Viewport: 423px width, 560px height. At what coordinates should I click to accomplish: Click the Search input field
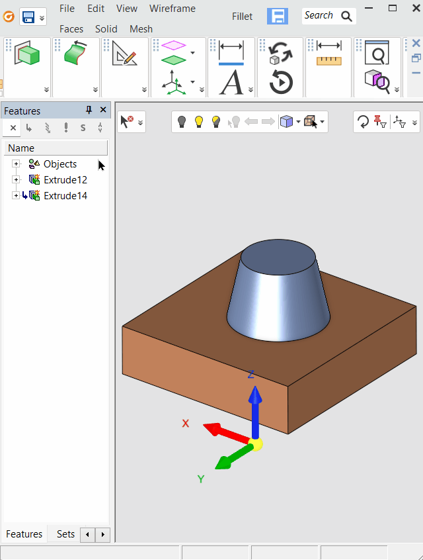[320, 16]
